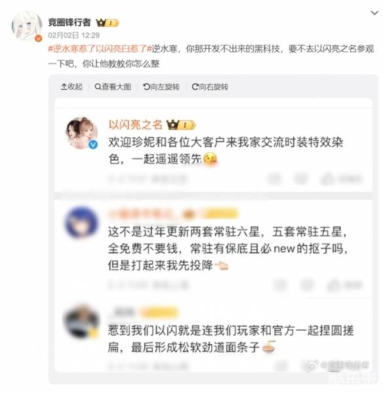Click blue verified checkmark on 以闪亮之名 avatar
383x393 pixels.
click(93, 144)
